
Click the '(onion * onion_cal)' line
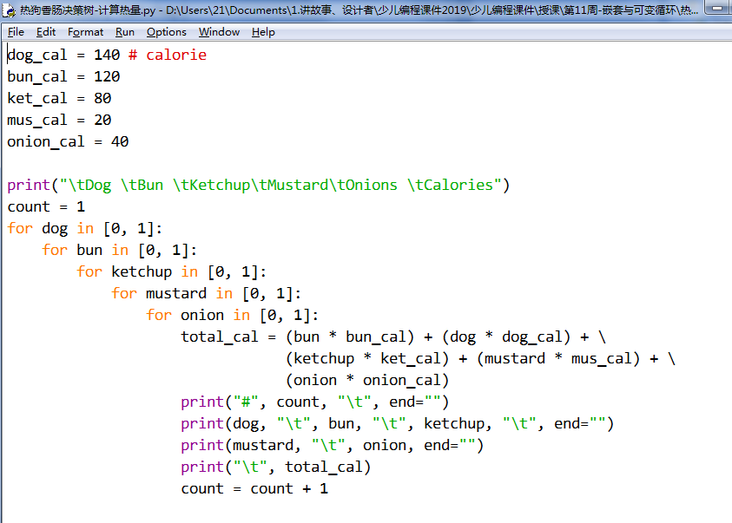367,381
